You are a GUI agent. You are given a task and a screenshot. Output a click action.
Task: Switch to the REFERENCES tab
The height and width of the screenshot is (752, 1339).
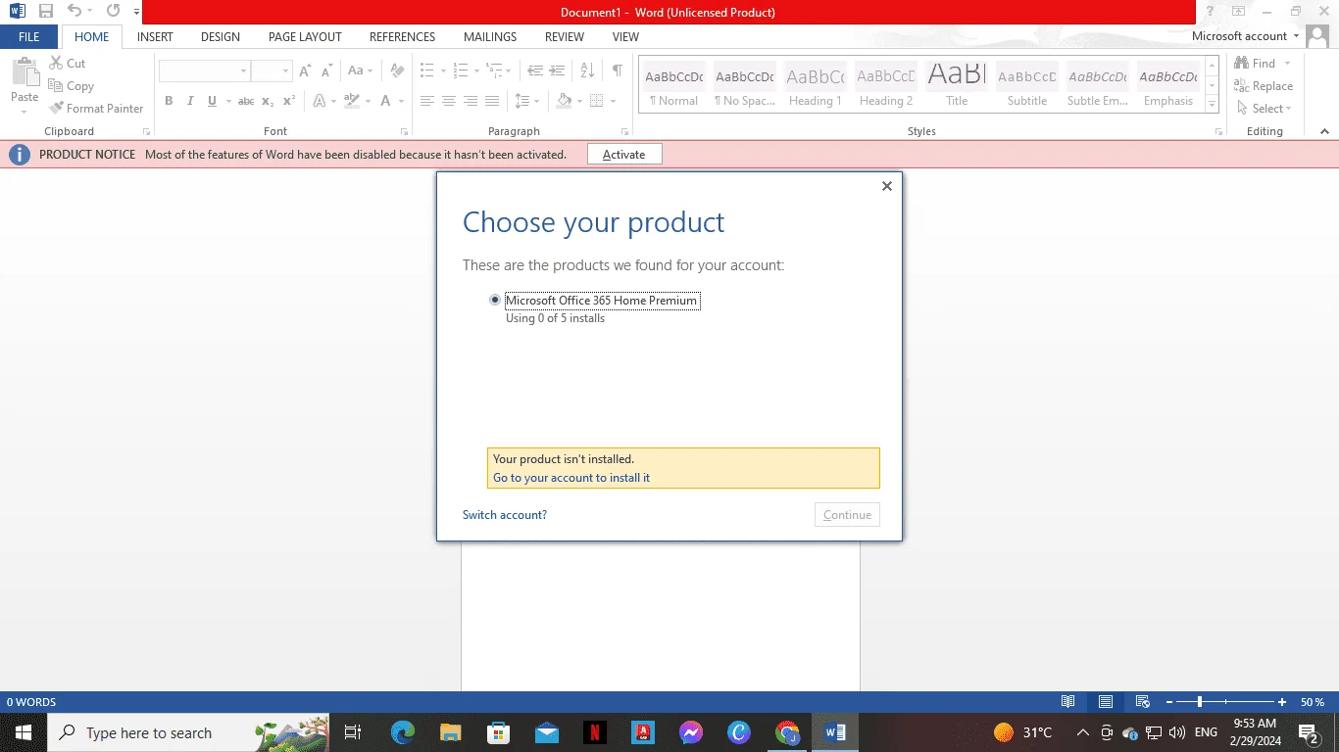[x=402, y=37]
